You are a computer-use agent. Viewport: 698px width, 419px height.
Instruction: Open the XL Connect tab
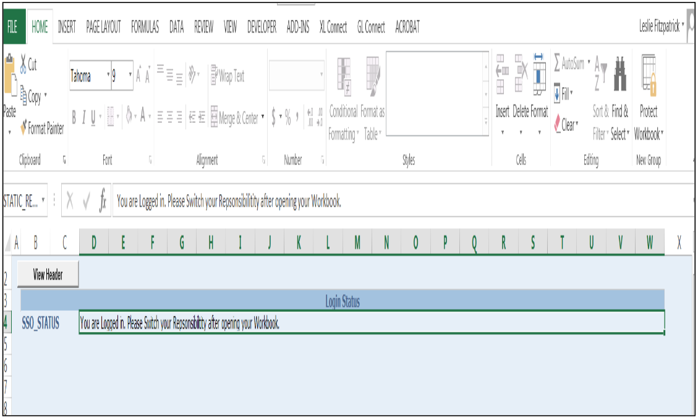click(334, 27)
